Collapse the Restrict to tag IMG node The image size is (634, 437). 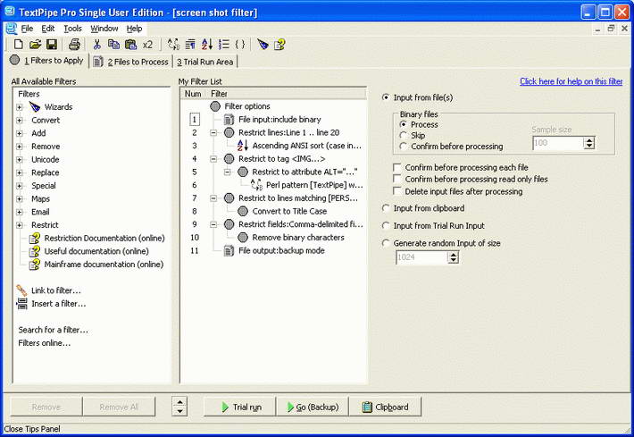[213, 159]
